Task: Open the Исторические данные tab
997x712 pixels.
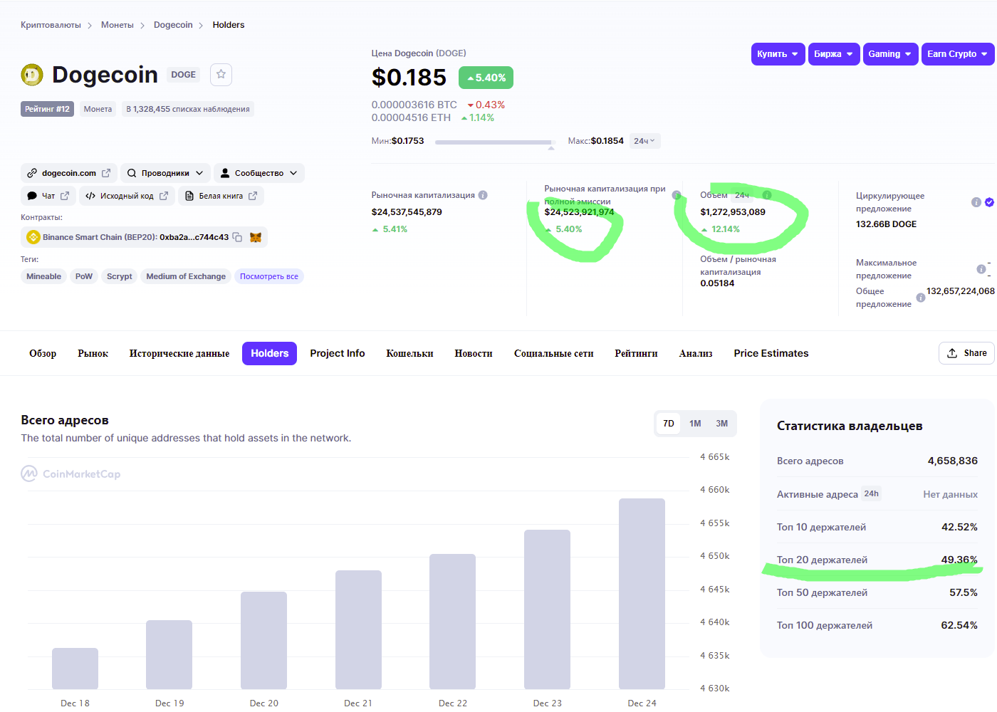Action: coord(179,353)
